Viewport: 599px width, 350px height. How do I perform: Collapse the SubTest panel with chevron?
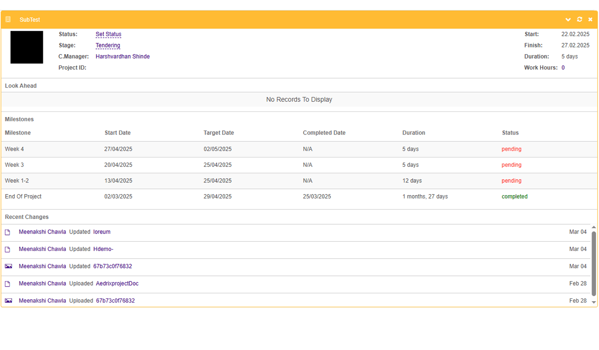tap(568, 19)
